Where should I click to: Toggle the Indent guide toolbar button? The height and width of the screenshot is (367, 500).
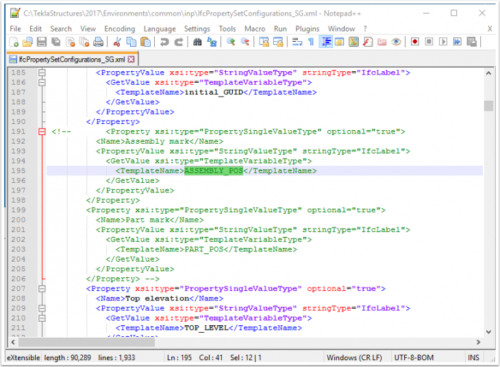326,42
